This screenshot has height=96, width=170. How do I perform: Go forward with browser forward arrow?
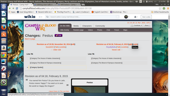pyautogui.click(x=13, y=8)
